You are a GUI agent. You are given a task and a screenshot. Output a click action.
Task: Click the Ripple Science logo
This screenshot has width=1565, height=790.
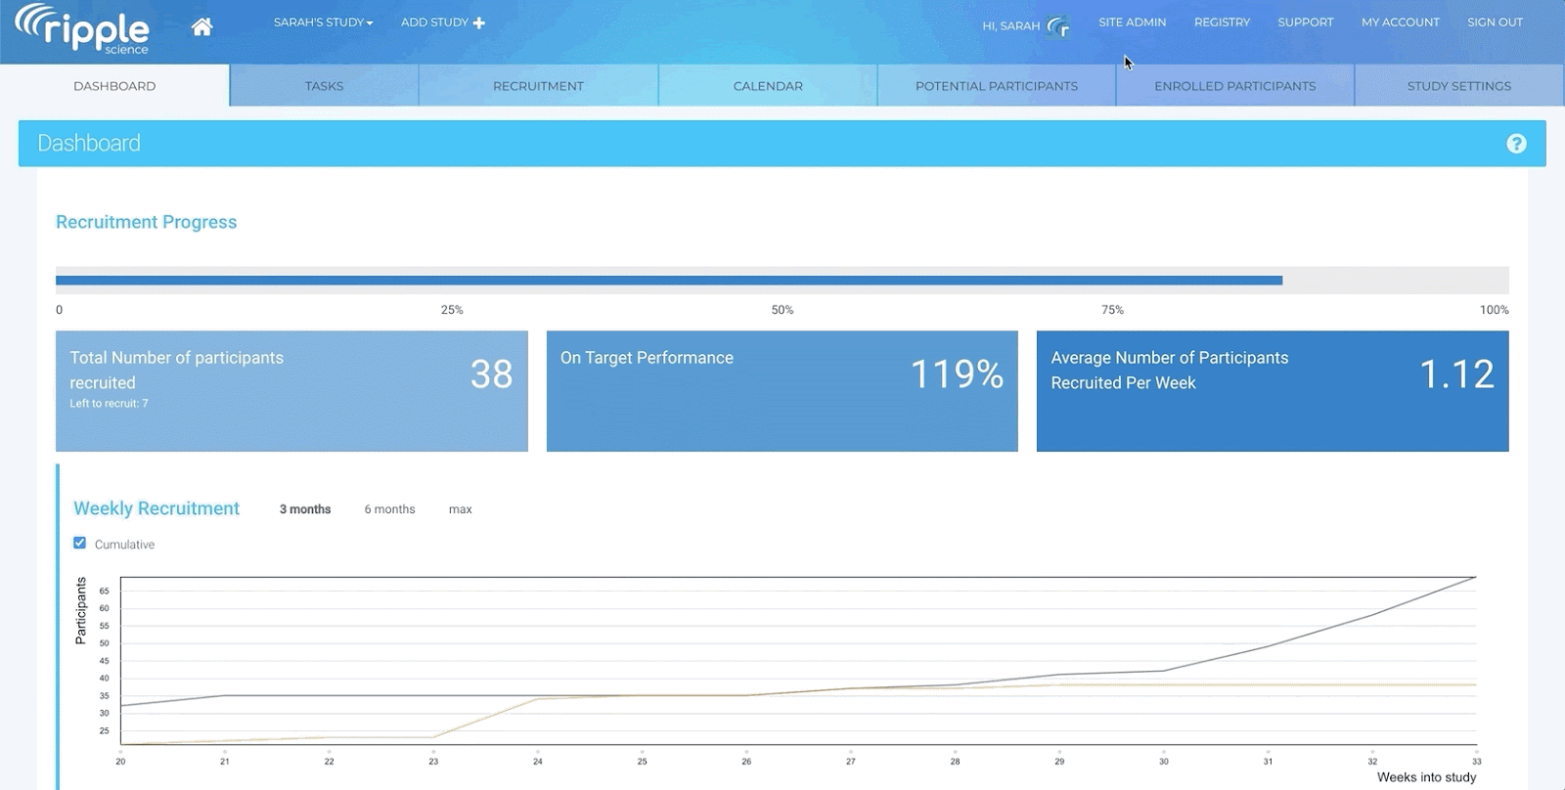pyautogui.click(x=83, y=29)
